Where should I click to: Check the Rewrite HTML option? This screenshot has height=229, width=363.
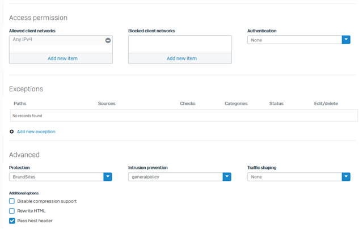click(x=12, y=211)
